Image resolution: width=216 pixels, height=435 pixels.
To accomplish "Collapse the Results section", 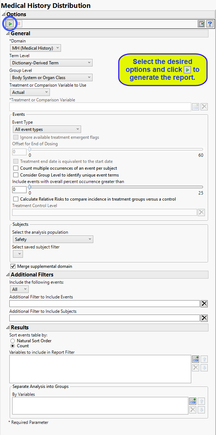I will tap(8, 328).
